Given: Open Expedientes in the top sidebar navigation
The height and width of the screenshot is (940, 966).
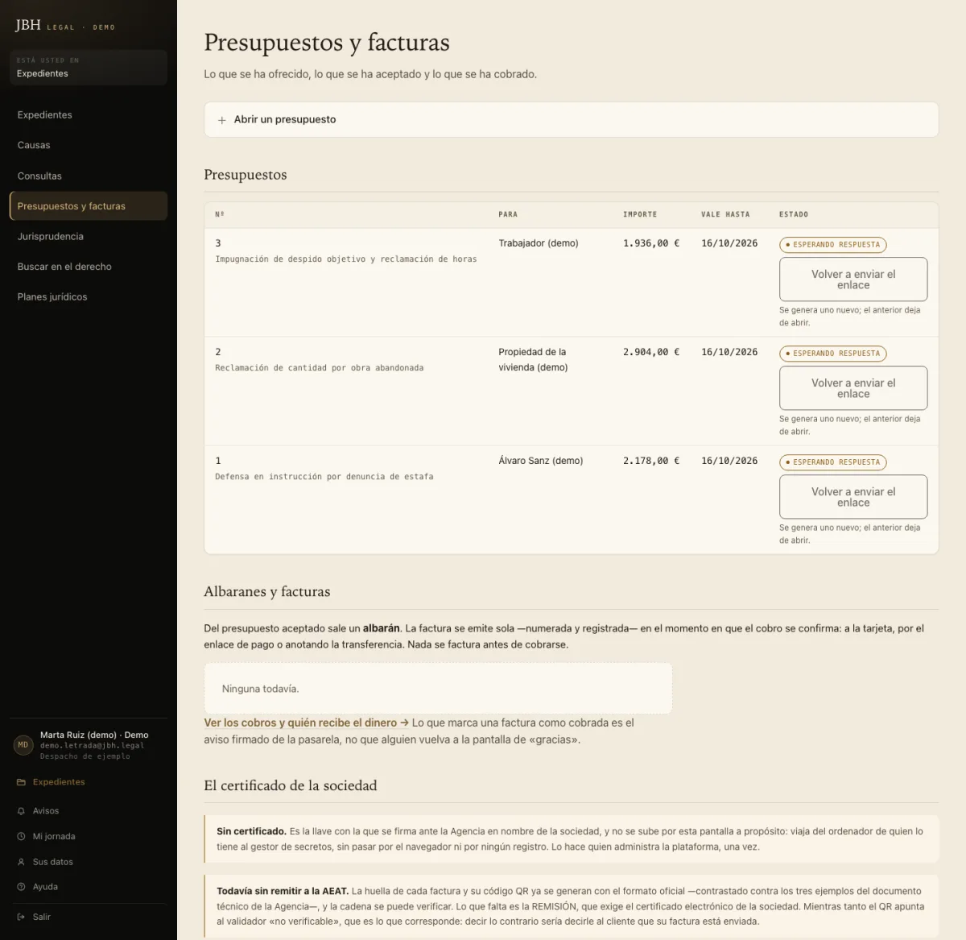Looking at the screenshot, I should coord(89,115).
